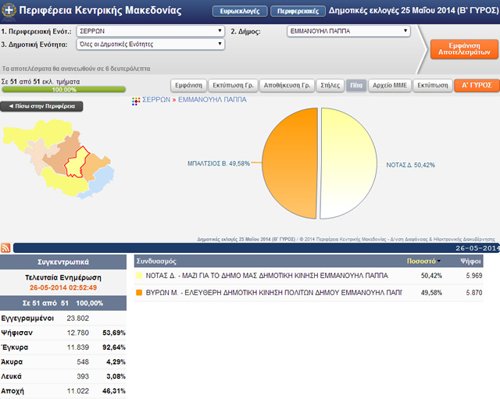
Task: Select the Πίτα pie chart view
Action: coord(356,85)
